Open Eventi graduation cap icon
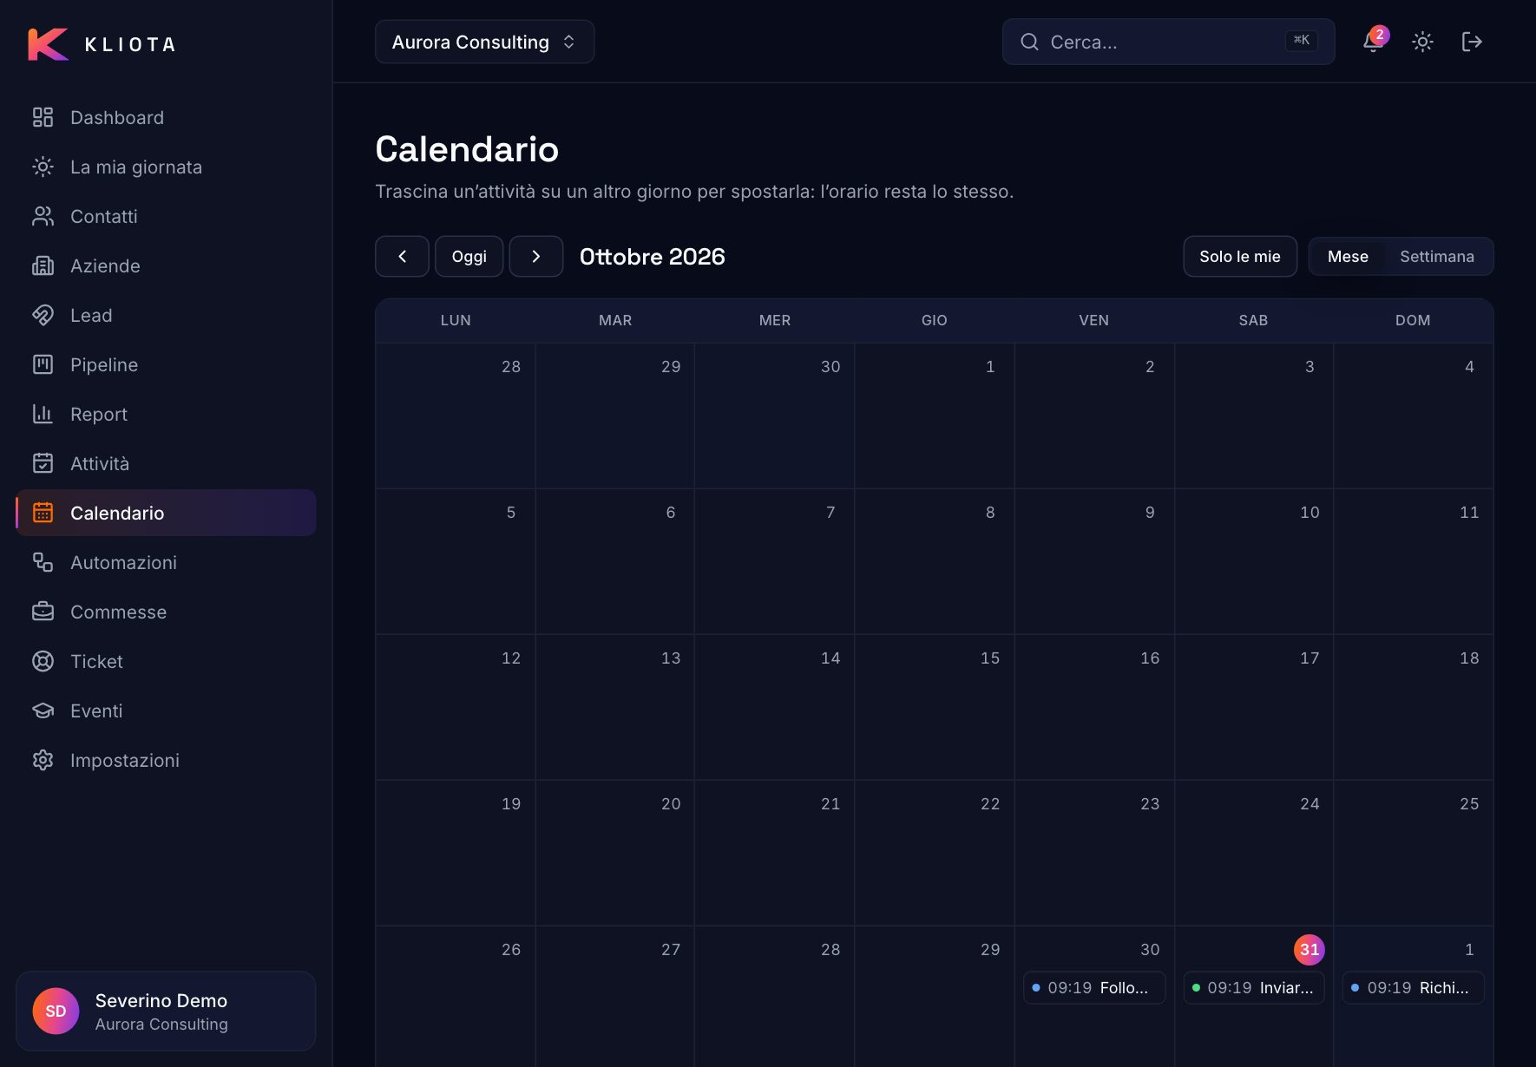The image size is (1536, 1067). [43, 710]
